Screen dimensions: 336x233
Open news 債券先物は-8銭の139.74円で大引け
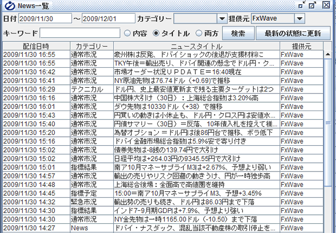click(196, 150)
